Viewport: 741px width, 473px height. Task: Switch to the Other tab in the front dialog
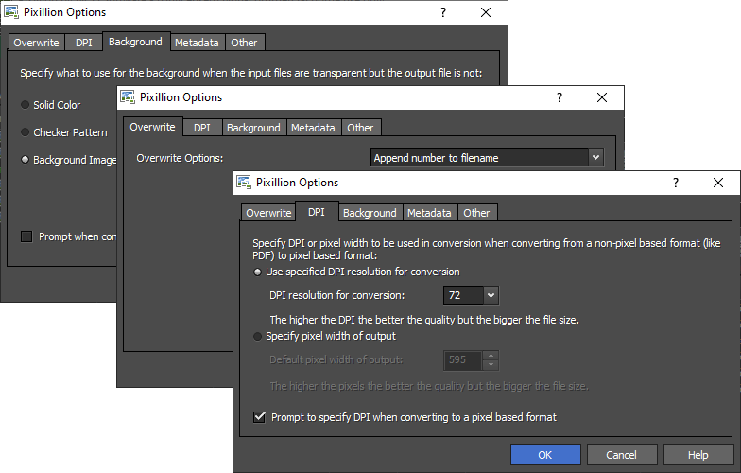[476, 213]
